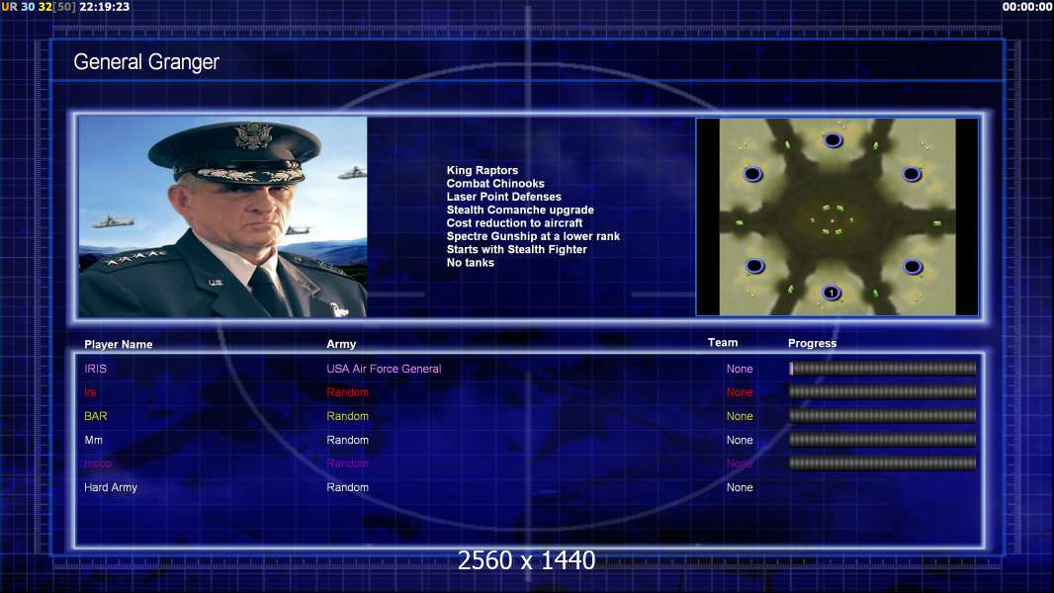Screen dimensions: 1054x593
Task: Click the 00:00:00 timer display
Action: tap(1027, 7)
